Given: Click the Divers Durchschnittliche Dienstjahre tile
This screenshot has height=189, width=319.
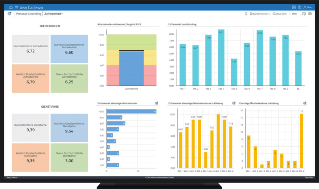Looking at the screenshot, I should pos(69,157).
